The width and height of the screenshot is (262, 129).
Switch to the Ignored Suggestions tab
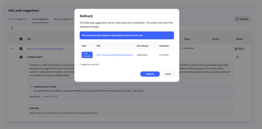(x=63, y=19)
